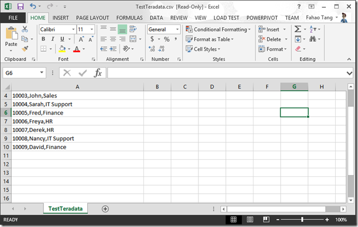Click the Cut scissors icon

click(x=24, y=29)
